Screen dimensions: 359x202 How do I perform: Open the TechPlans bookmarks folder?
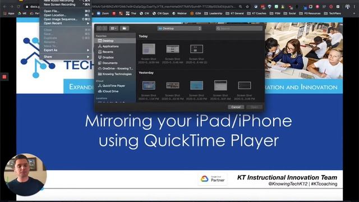333,13
